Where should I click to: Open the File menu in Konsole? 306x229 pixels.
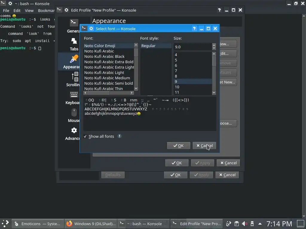pyautogui.click(x=6, y=10)
